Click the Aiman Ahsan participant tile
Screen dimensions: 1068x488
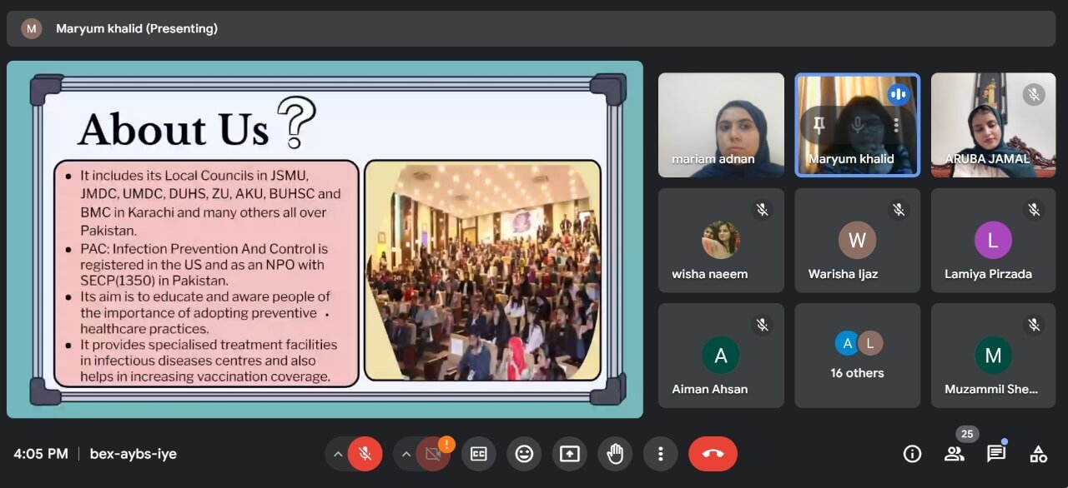[721, 356]
